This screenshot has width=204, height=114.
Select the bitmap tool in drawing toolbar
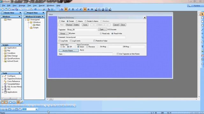[202, 51]
